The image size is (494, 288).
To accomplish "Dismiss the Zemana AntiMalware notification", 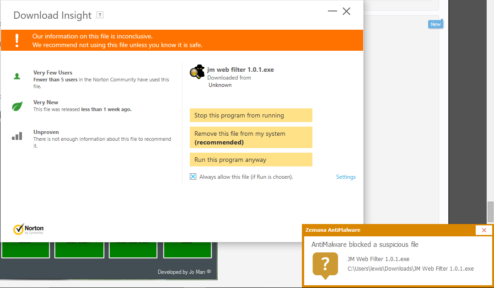I will 484,230.
